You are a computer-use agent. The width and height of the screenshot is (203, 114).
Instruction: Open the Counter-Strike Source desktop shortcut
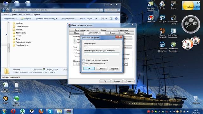click(174, 20)
